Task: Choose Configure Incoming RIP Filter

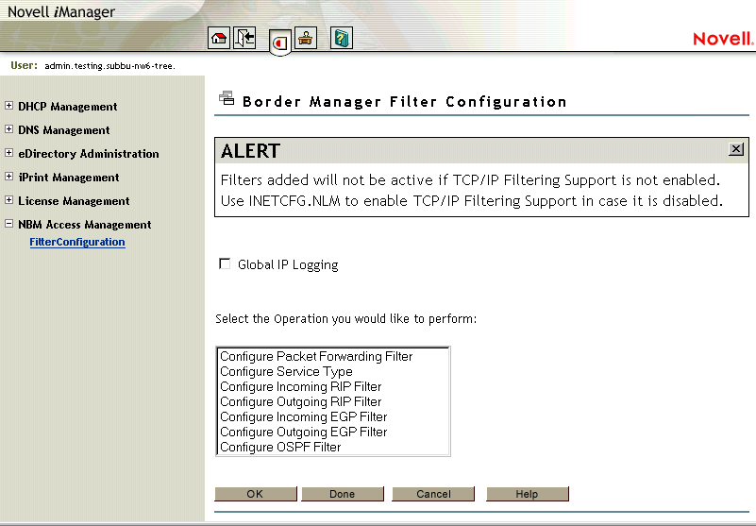Action: (333, 386)
